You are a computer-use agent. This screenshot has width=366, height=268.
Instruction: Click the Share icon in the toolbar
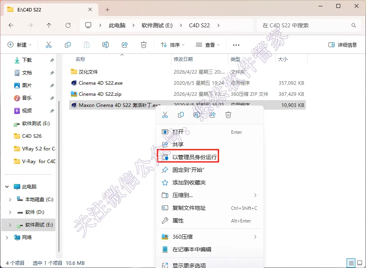[125, 45]
